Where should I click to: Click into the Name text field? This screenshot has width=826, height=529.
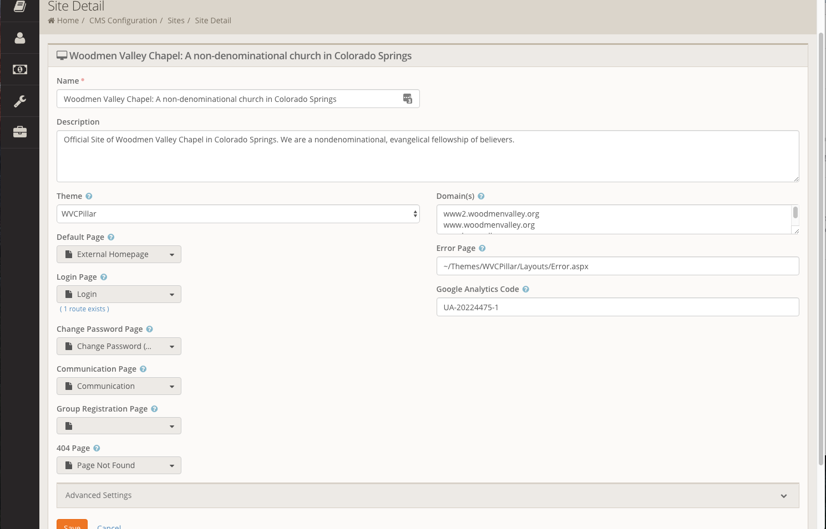(x=238, y=99)
